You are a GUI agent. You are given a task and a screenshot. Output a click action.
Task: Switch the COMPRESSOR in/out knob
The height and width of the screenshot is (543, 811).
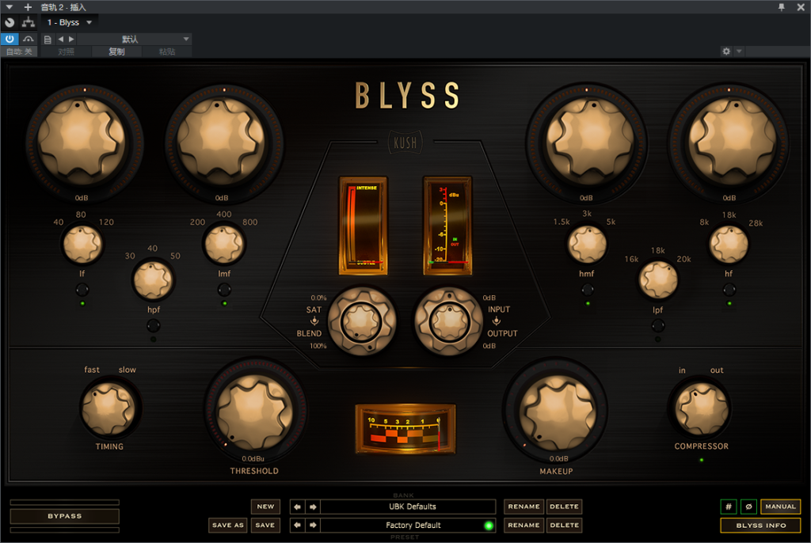(702, 409)
